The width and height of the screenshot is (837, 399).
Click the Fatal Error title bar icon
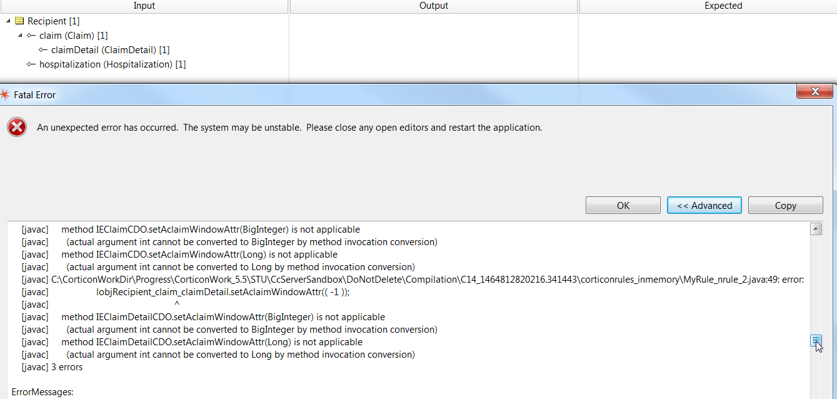coord(5,95)
